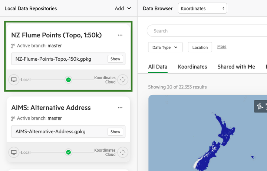Click the branch icon under NZ Flume Points
Image resolution: width=267 pixels, height=171 pixels.
coord(13,46)
